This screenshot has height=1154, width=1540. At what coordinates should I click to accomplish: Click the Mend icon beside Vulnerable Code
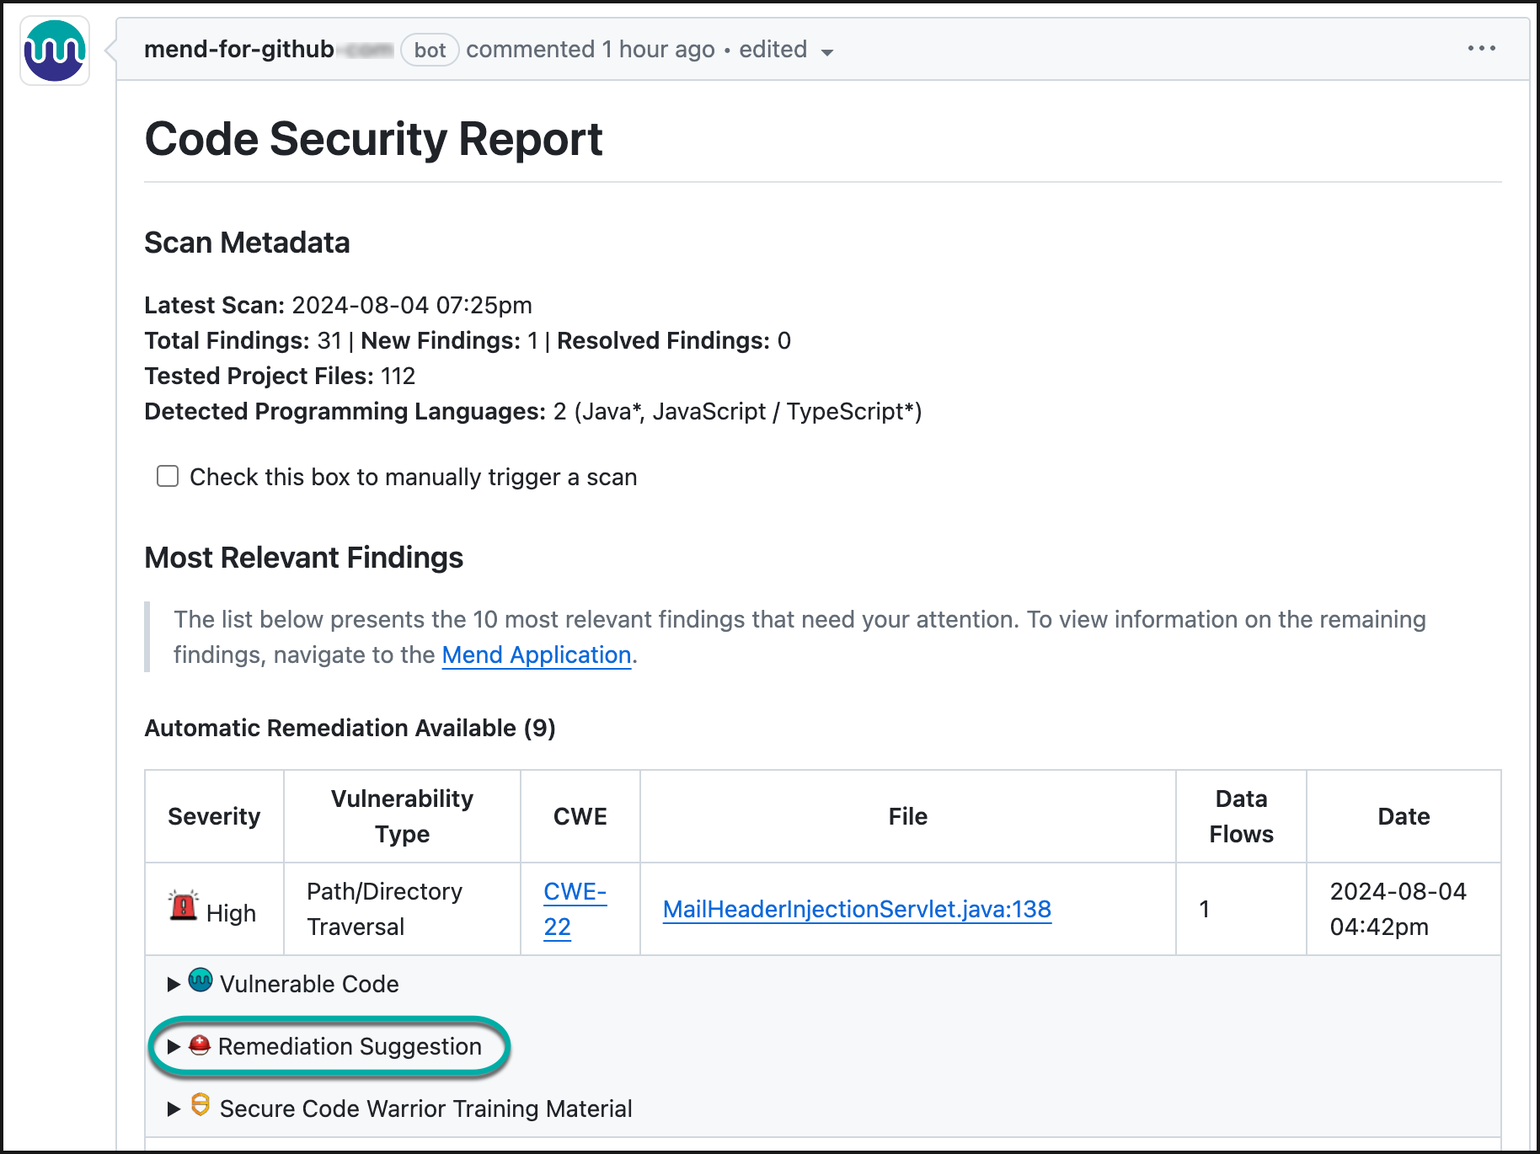[x=201, y=980]
